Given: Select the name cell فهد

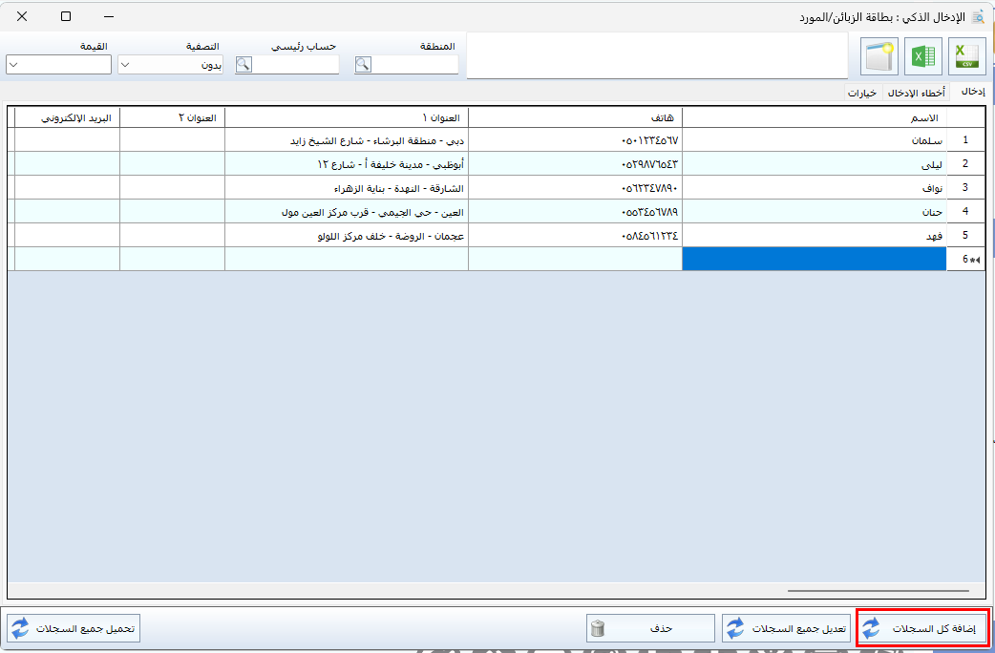Looking at the screenshot, I should click(x=815, y=236).
